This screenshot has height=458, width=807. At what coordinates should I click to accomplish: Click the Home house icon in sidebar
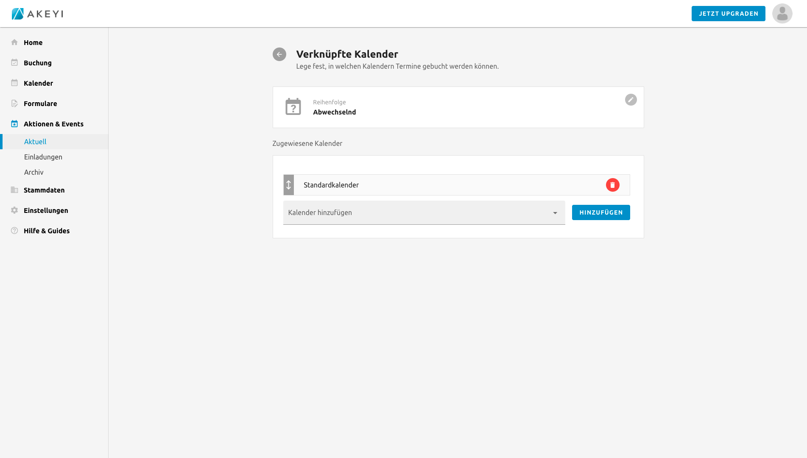tap(14, 42)
